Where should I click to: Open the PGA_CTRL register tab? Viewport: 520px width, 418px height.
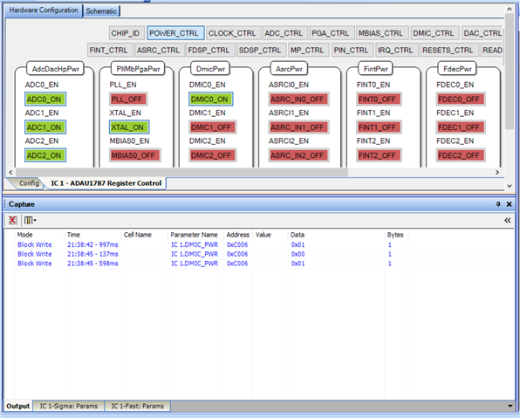point(332,33)
